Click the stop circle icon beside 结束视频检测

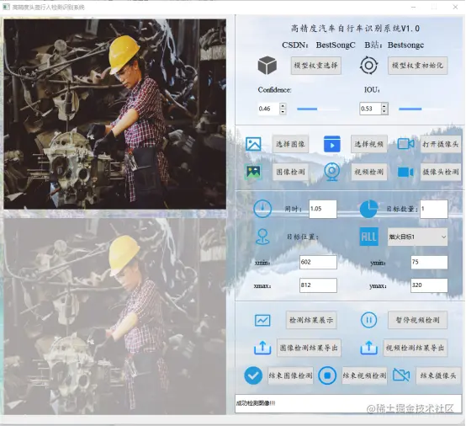point(327,375)
